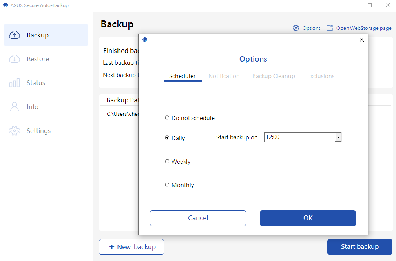Click the Backup cloud upload icon in sidebar
Image resolution: width=396 pixels, height=261 pixels.
(15, 35)
